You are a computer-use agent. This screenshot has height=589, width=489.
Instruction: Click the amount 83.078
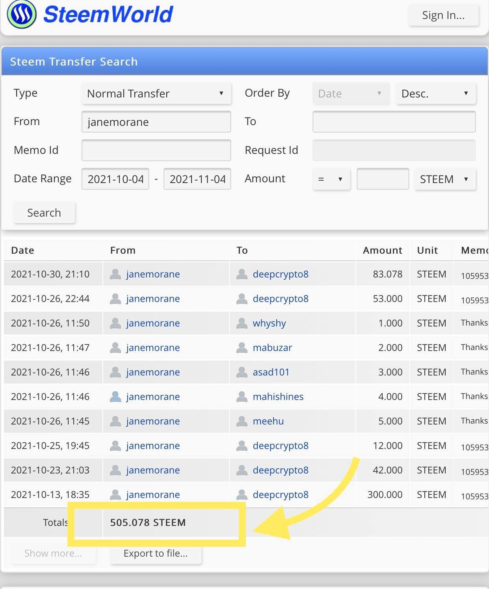point(388,274)
